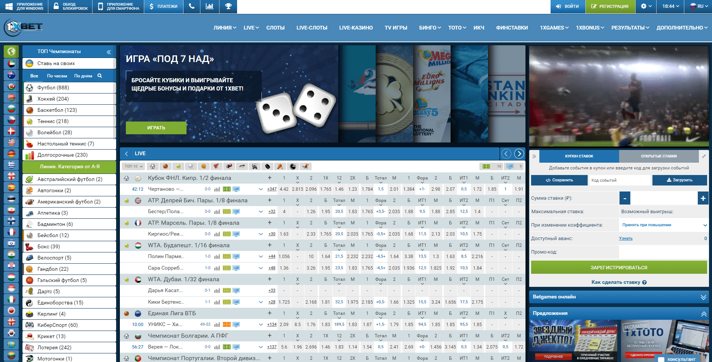Open the СЛОТЫ menu item
This screenshot has height=362, width=712.
coord(275,28)
